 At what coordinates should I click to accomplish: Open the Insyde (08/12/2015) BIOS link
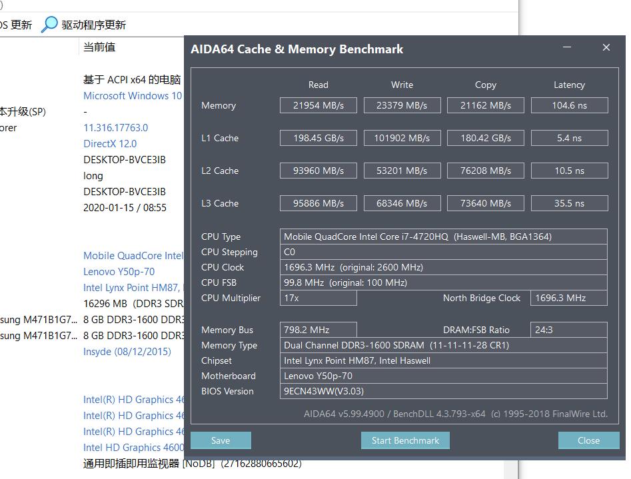coord(127,351)
